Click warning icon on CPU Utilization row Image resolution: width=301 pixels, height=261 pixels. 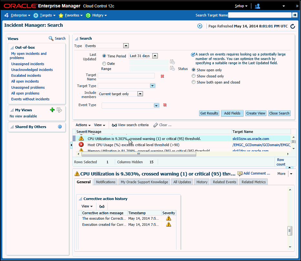click(81, 138)
